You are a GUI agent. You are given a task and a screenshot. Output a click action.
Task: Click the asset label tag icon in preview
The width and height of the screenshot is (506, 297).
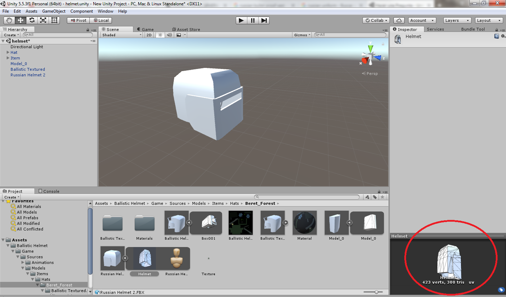pos(501,290)
